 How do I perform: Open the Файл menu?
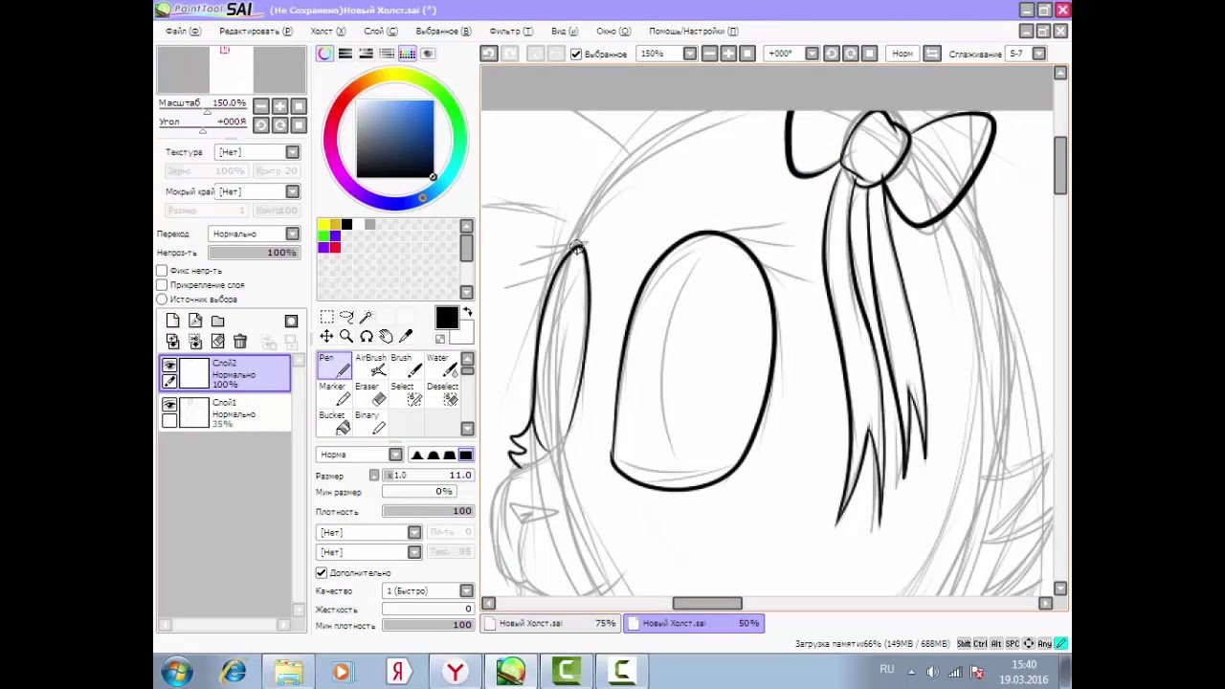pyautogui.click(x=183, y=32)
